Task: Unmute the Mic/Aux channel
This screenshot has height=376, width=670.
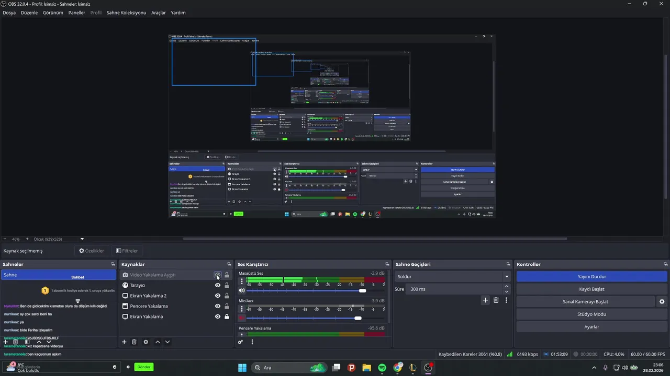Action: click(242, 318)
